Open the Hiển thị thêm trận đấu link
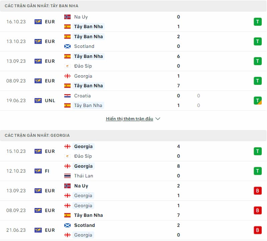Viewport: 267px width, 241px height. coord(129,119)
